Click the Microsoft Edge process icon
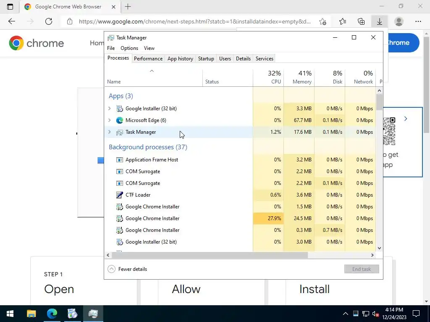Screen dimensions: 430x322 pos(120,120)
